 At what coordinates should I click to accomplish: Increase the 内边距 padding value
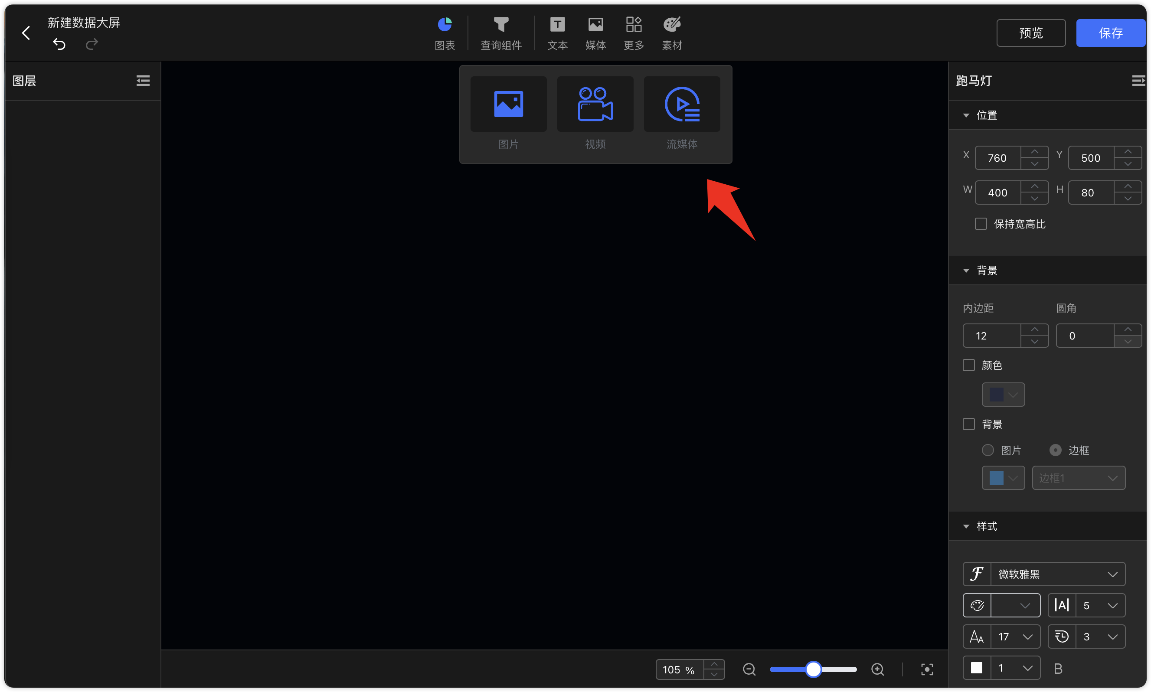coord(1034,330)
